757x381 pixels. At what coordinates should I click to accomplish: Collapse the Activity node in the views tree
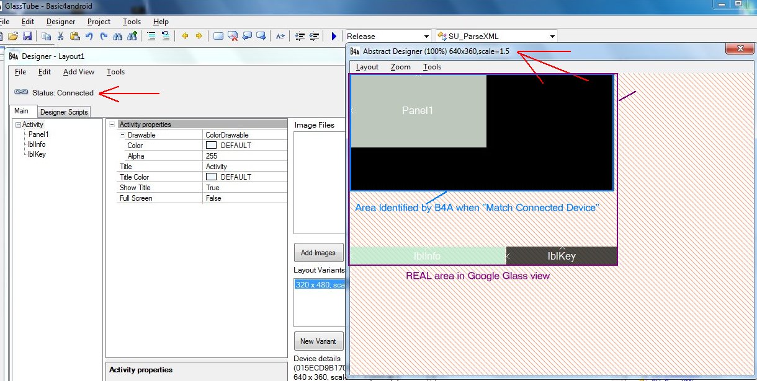tap(19, 125)
